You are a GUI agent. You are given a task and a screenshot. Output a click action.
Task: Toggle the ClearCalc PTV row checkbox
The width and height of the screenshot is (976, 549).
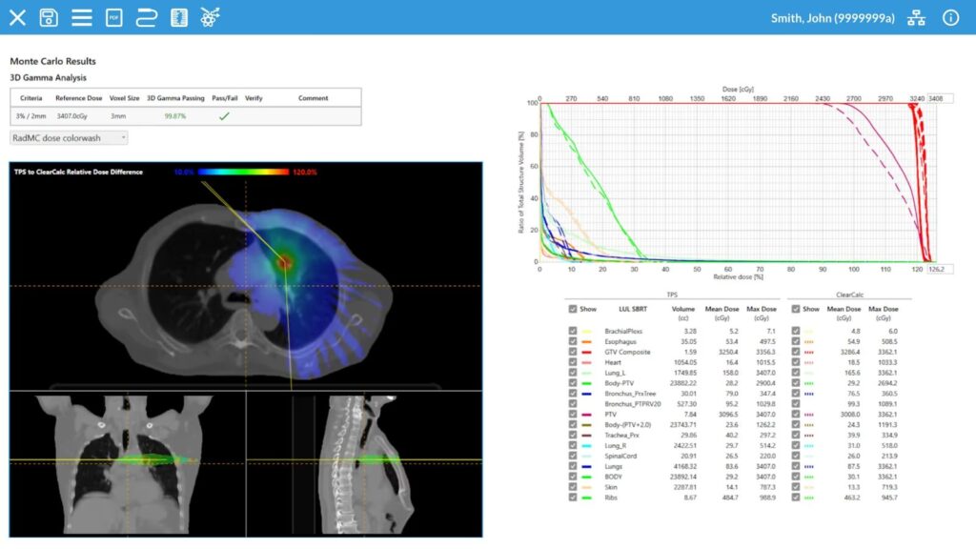tap(797, 415)
